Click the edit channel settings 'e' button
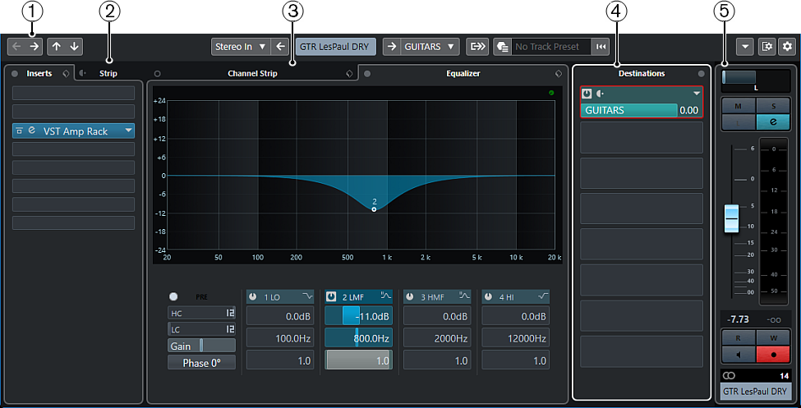This screenshot has width=801, height=408. click(x=773, y=122)
